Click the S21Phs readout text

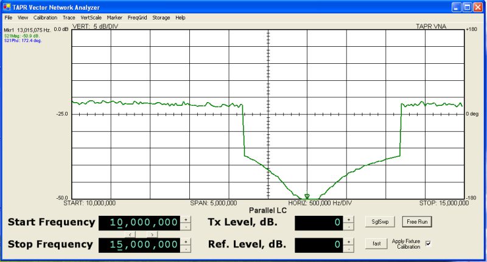coord(23,41)
